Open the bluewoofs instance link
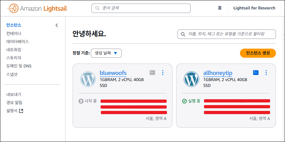Viewport: 285px width, 142px height. [113, 73]
